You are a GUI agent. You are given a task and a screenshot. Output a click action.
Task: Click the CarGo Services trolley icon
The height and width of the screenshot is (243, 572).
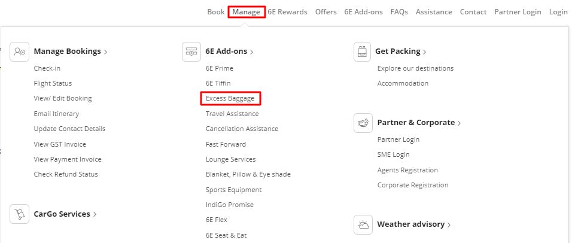click(x=20, y=214)
